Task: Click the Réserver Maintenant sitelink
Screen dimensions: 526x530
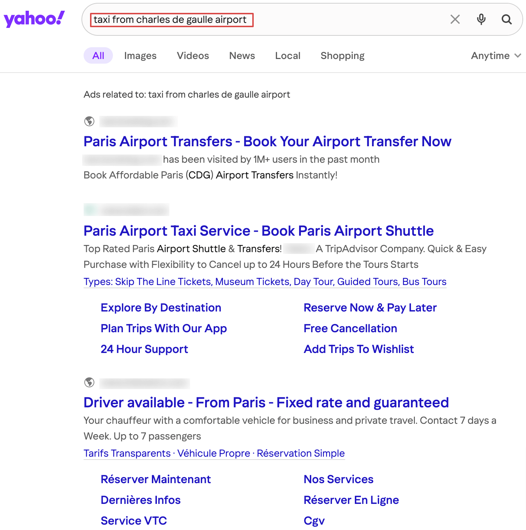Action: (156, 479)
